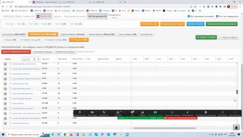Open Chrome from Windows taskbar
243x137 pixels.
(65, 134)
